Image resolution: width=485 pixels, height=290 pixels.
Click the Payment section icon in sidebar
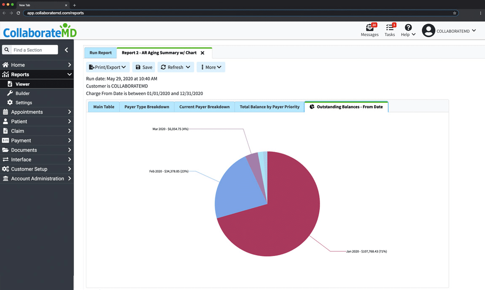pos(6,140)
